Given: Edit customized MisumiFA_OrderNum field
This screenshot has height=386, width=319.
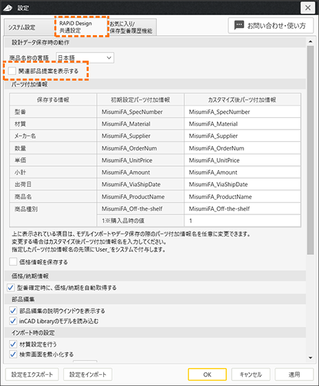Looking at the screenshot, I should pos(243,148).
